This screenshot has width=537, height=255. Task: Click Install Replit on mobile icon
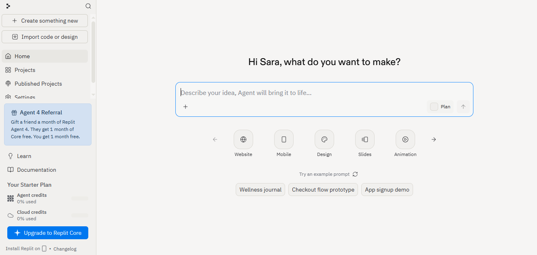pyautogui.click(x=44, y=249)
